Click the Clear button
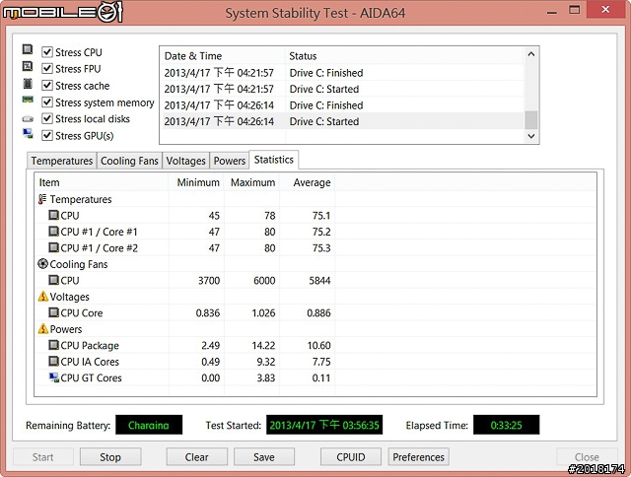Screen dimensions: 631x477 [x=197, y=457]
